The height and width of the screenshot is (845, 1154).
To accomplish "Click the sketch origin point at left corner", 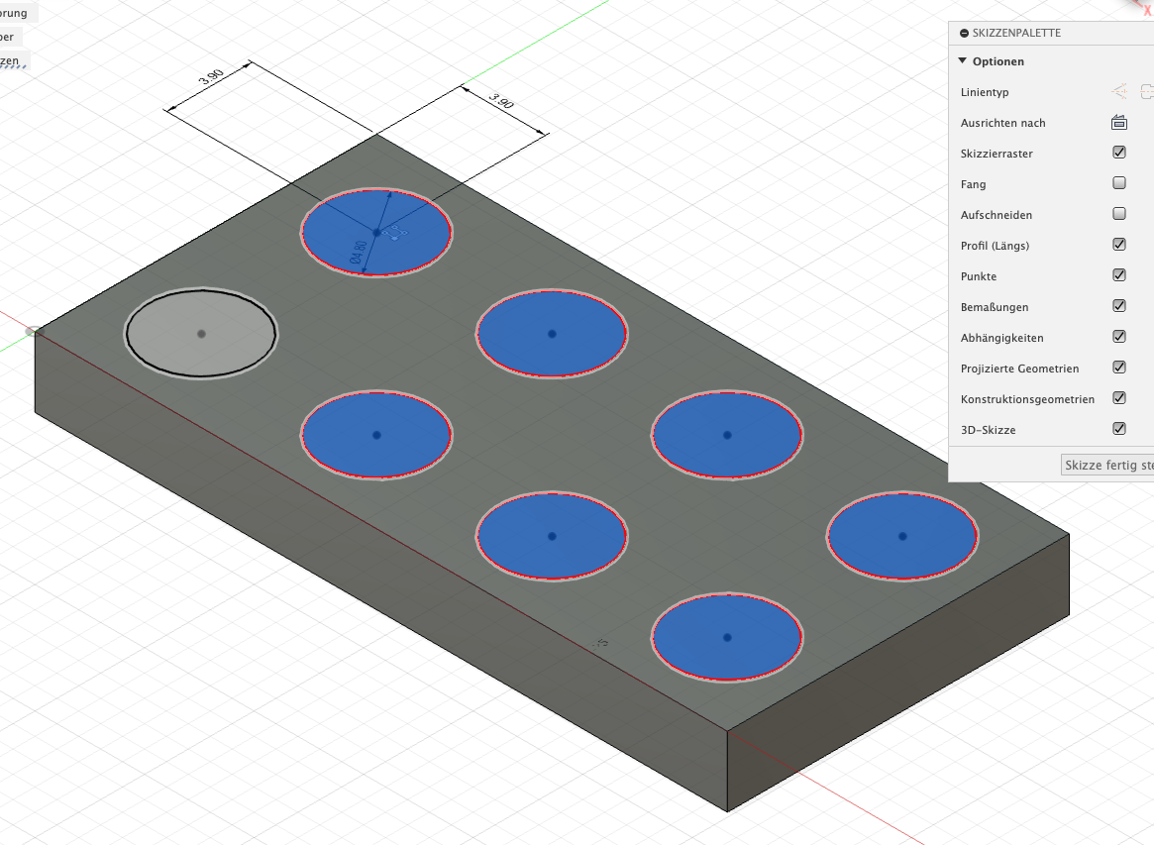I will (x=34, y=331).
